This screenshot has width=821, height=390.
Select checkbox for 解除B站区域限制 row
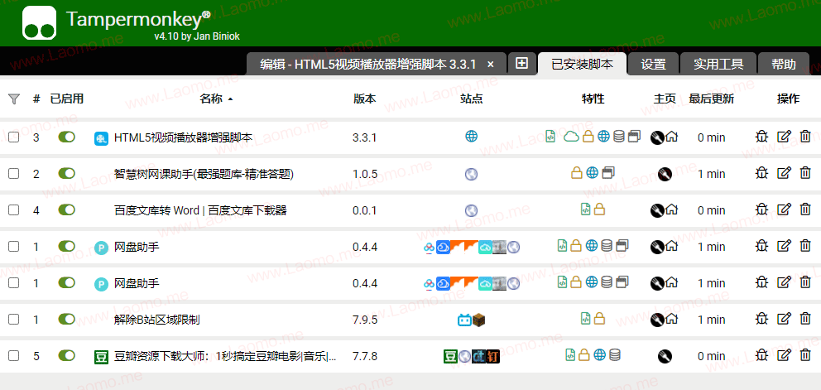point(13,320)
